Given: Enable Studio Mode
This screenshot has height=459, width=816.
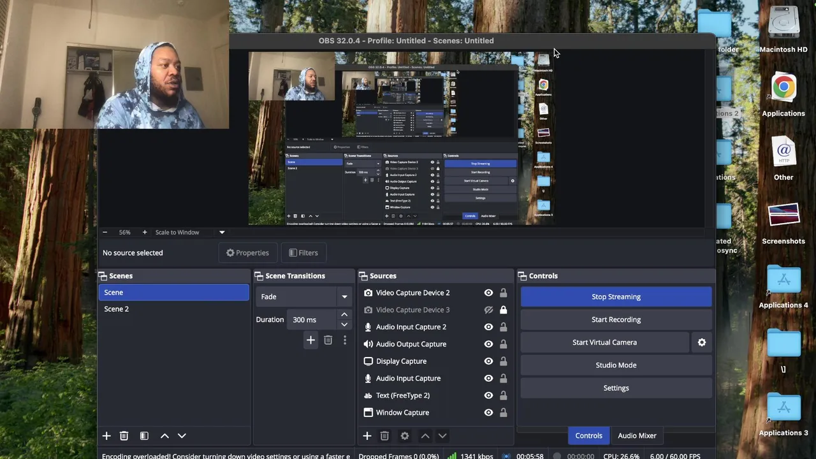Looking at the screenshot, I should 616,365.
